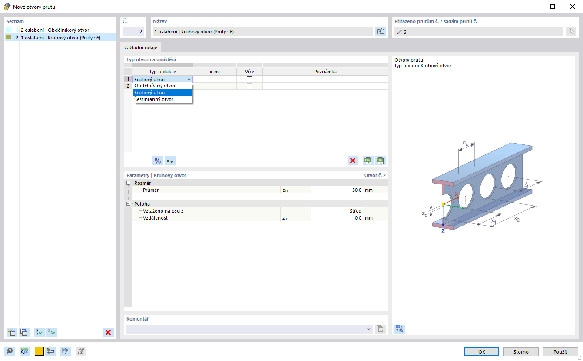The width and height of the screenshot is (583, 361).
Task: Click the fx formula icon in bottom bar
Action: click(x=81, y=351)
